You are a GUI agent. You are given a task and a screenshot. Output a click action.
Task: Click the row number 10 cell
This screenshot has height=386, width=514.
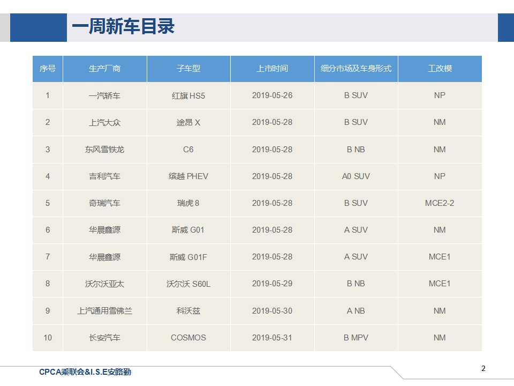coord(48,338)
